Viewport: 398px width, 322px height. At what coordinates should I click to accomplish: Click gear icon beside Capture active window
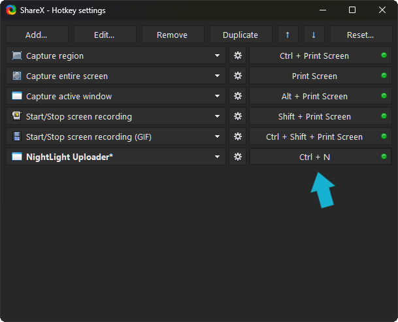[x=238, y=97]
